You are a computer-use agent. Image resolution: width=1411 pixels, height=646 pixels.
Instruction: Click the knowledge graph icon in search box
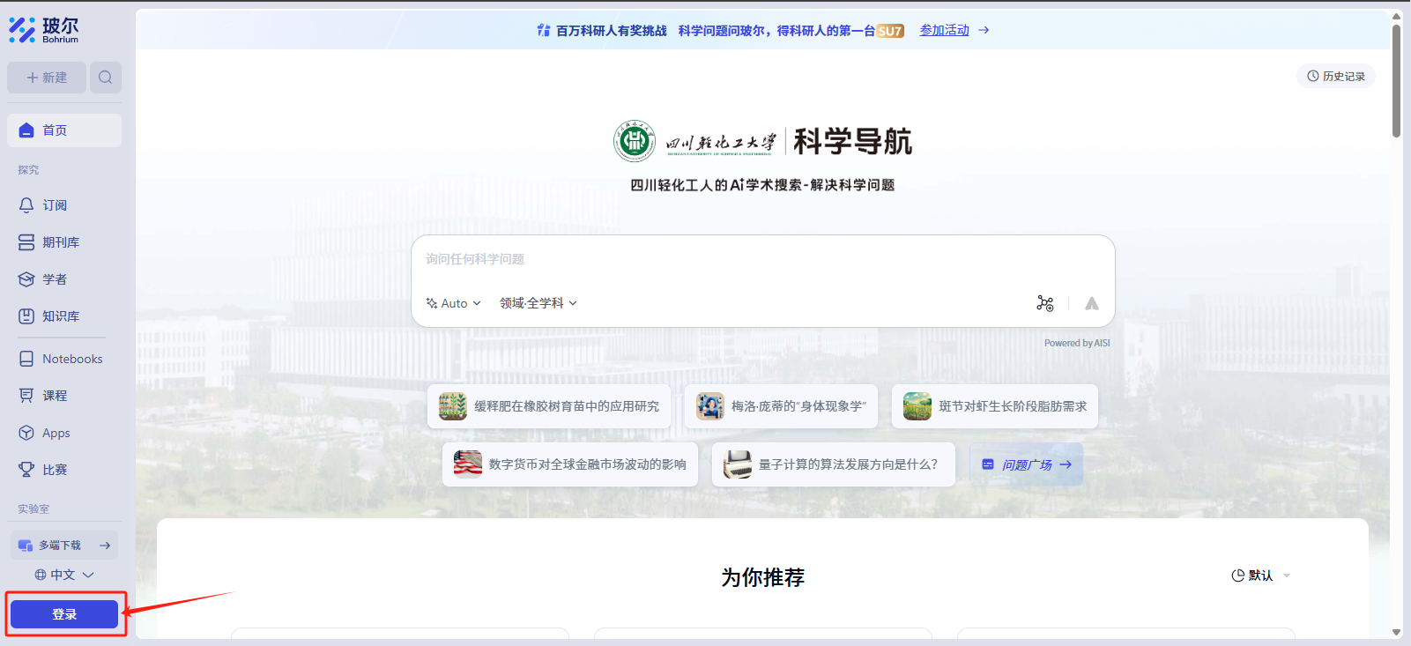(1044, 303)
